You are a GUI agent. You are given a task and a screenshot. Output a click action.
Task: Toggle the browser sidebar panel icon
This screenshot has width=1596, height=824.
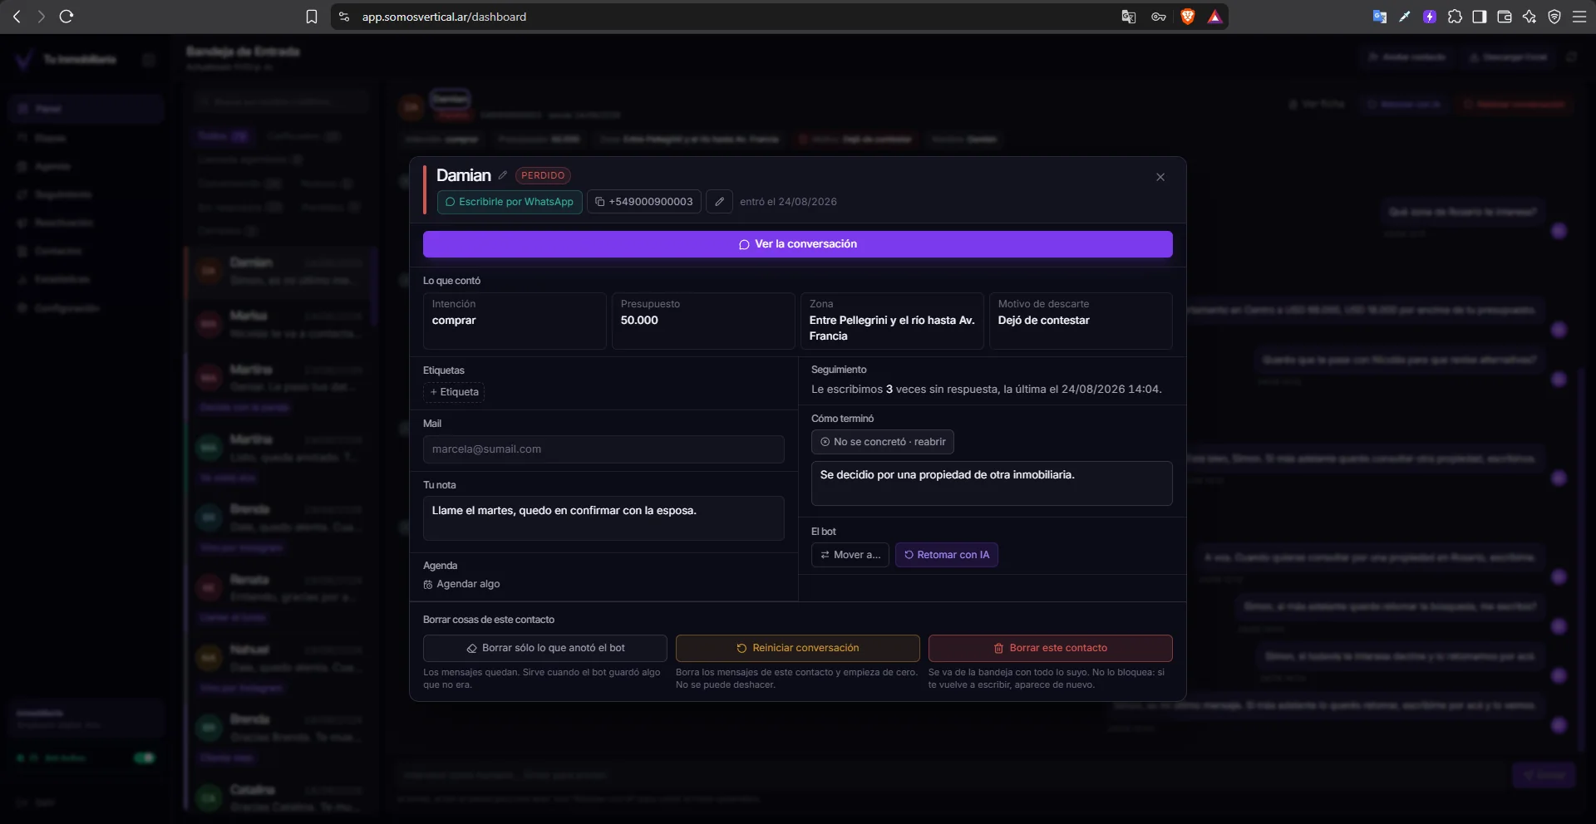[x=1480, y=17]
